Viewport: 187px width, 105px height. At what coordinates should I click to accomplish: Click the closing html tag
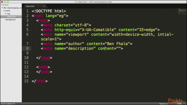40,81
